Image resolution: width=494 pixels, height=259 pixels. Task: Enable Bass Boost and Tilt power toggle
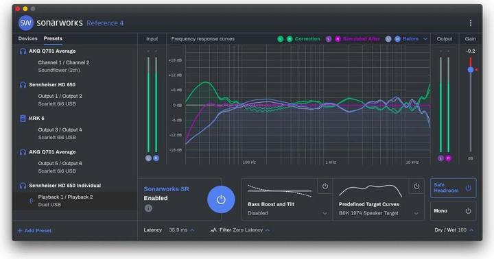click(x=325, y=186)
